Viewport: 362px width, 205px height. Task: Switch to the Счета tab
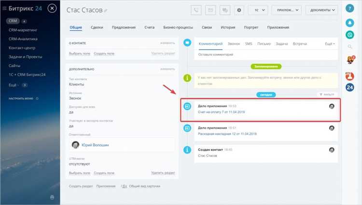point(149,27)
